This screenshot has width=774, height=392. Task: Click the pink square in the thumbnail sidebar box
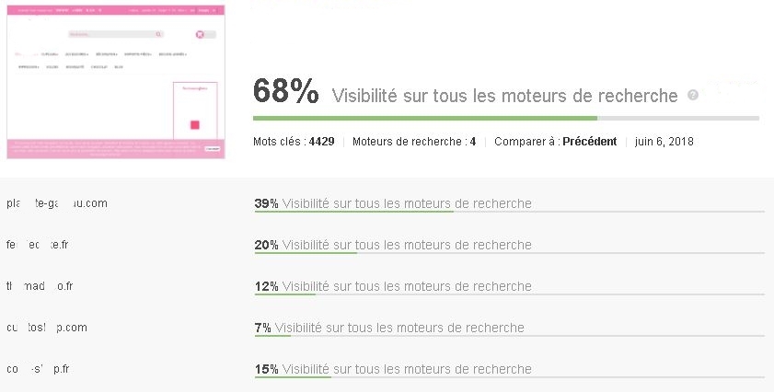(195, 125)
